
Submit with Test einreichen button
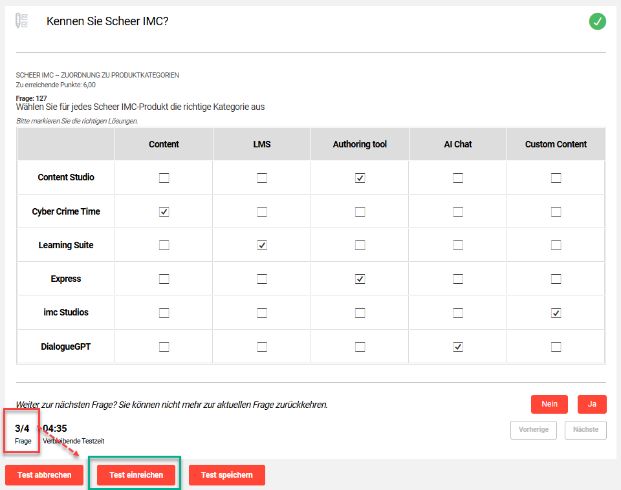pyautogui.click(x=136, y=475)
